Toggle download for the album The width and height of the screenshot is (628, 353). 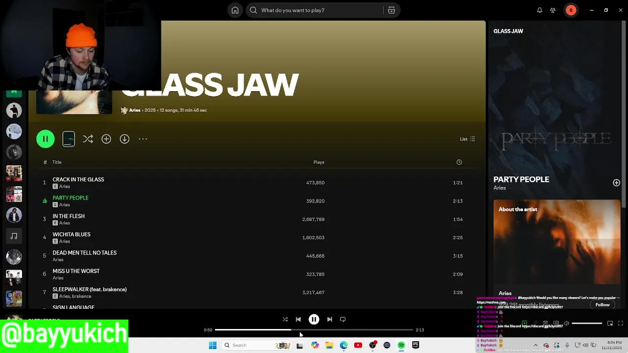[125, 139]
